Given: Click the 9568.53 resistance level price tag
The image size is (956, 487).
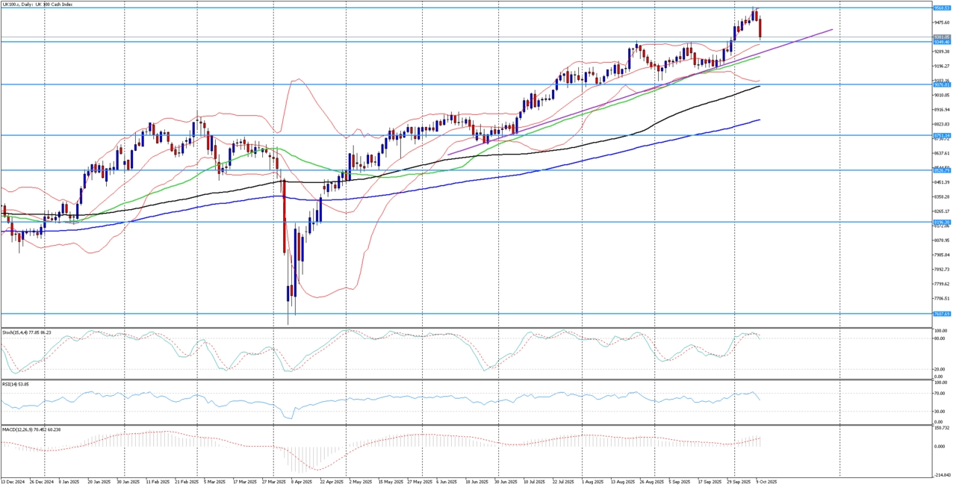Looking at the screenshot, I should 941,8.
